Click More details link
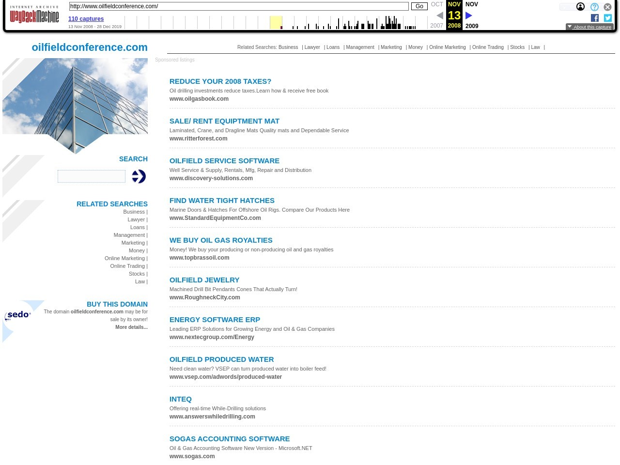 click(x=131, y=327)
